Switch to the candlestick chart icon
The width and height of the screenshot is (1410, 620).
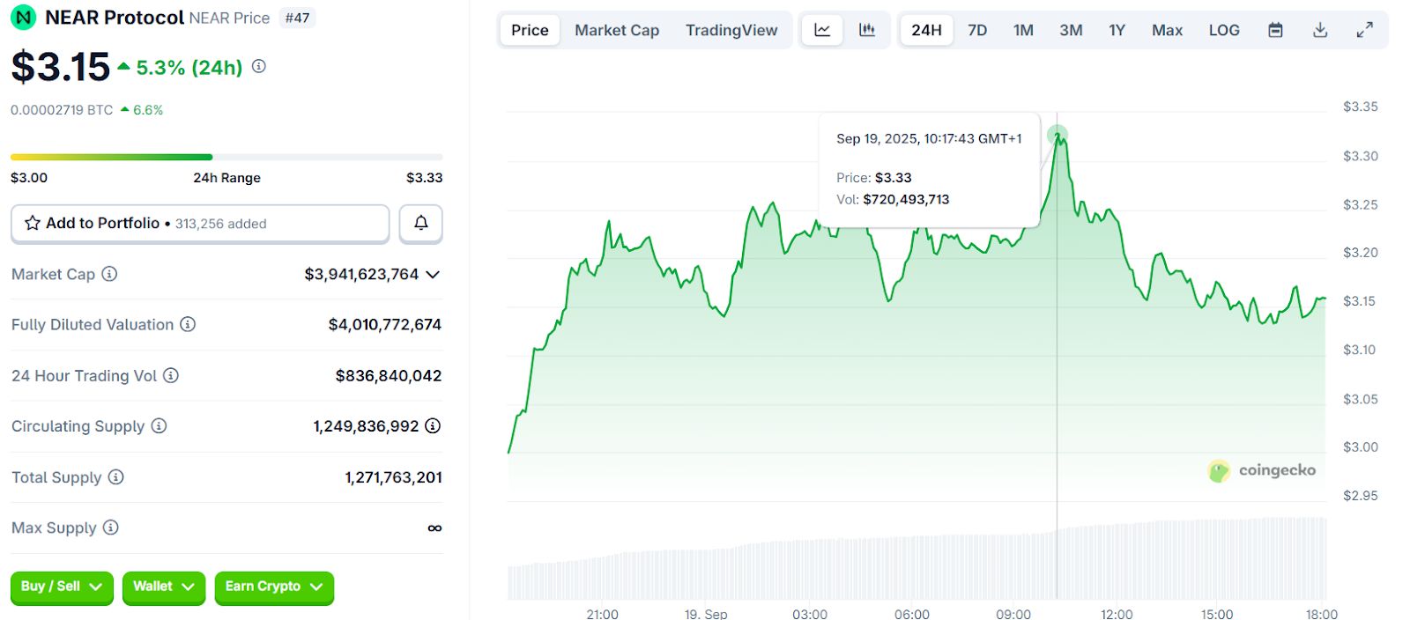[x=867, y=30]
